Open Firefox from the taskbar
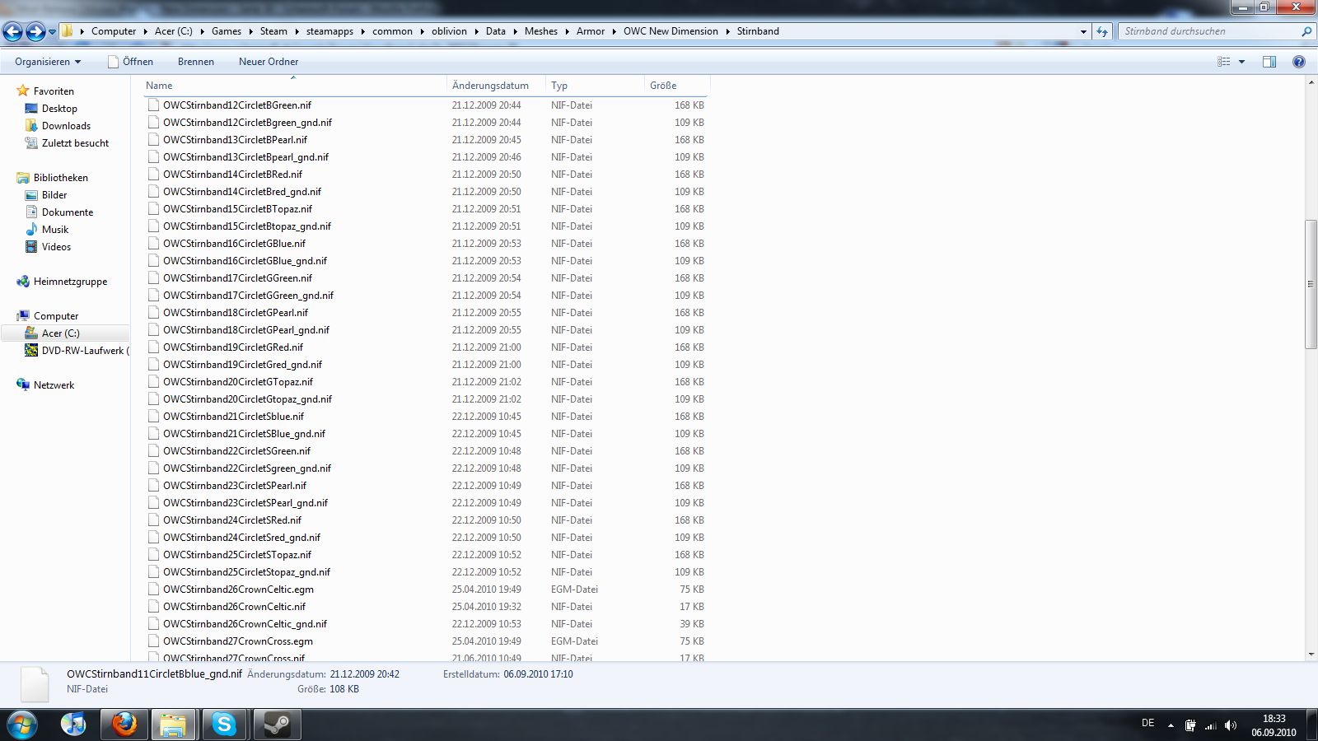The width and height of the screenshot is (1318, 741). tap(124, 725)
